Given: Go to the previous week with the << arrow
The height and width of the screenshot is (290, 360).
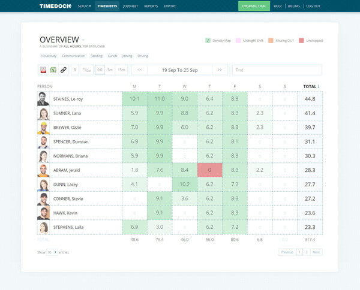Looking at the screenshot, I should (139, 70).
